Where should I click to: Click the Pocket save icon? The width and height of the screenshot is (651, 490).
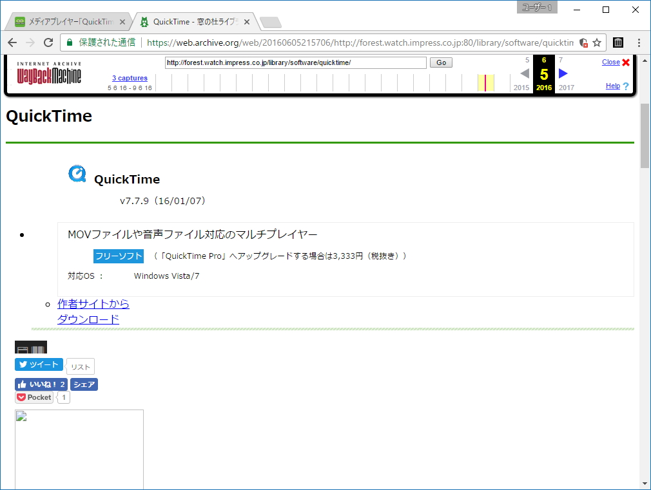point(34,397)
